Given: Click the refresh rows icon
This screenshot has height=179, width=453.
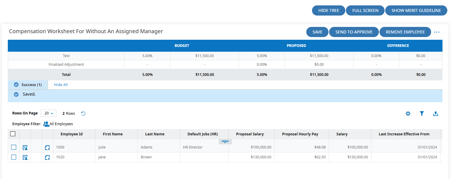Looking at the screenshot, I should (x=83, y=114).
